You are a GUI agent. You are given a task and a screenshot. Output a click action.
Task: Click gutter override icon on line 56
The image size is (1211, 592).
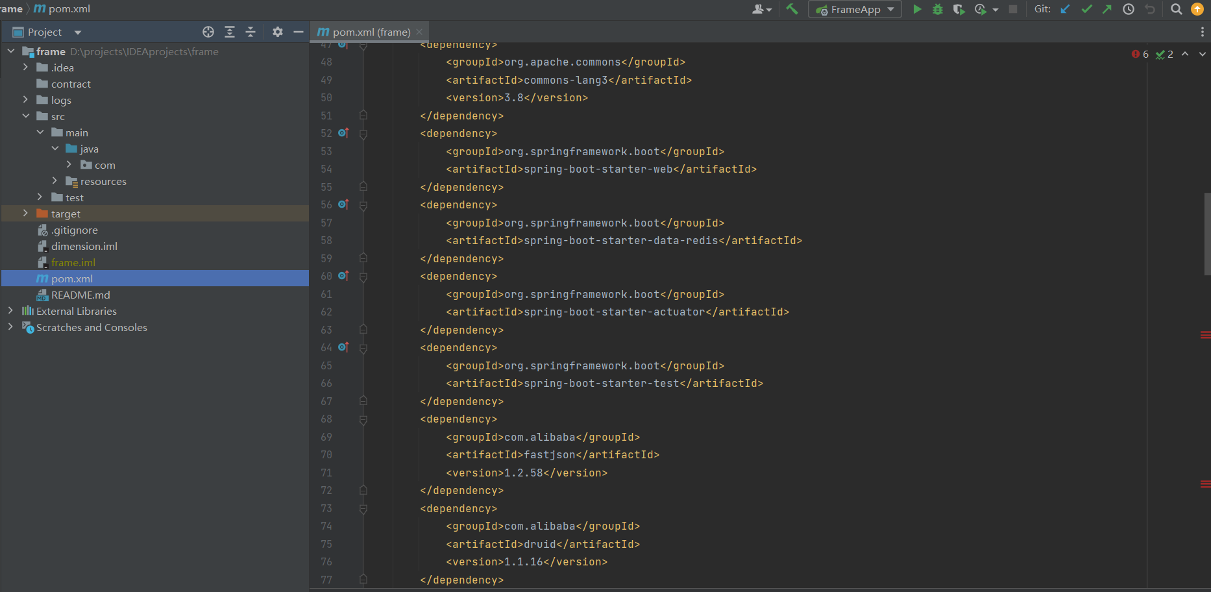point(343,204)
